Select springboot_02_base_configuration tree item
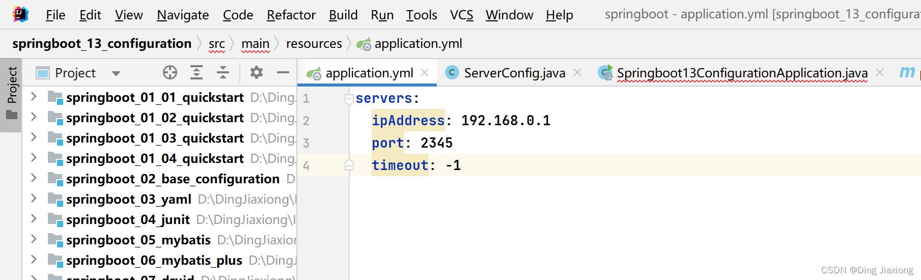 [x=173, y=179]
